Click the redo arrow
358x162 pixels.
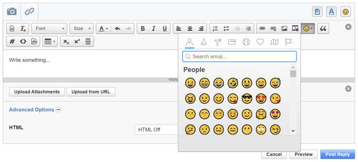128,29
